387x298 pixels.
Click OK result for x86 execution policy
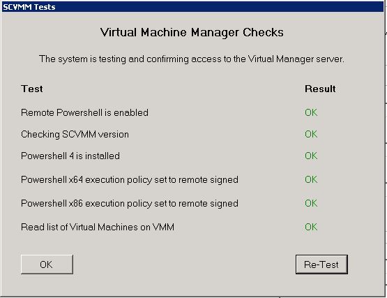click(311, 203)
